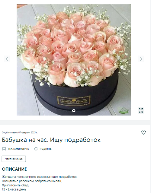Click the line 1.5 - 2 часа в день
This screenshot has width=151, height=193.
(14, 189)
